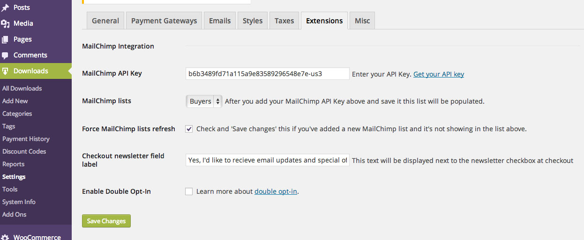
Task: Open the MailChimp lists Buyers dropdown
Action: tap(204, 101)
